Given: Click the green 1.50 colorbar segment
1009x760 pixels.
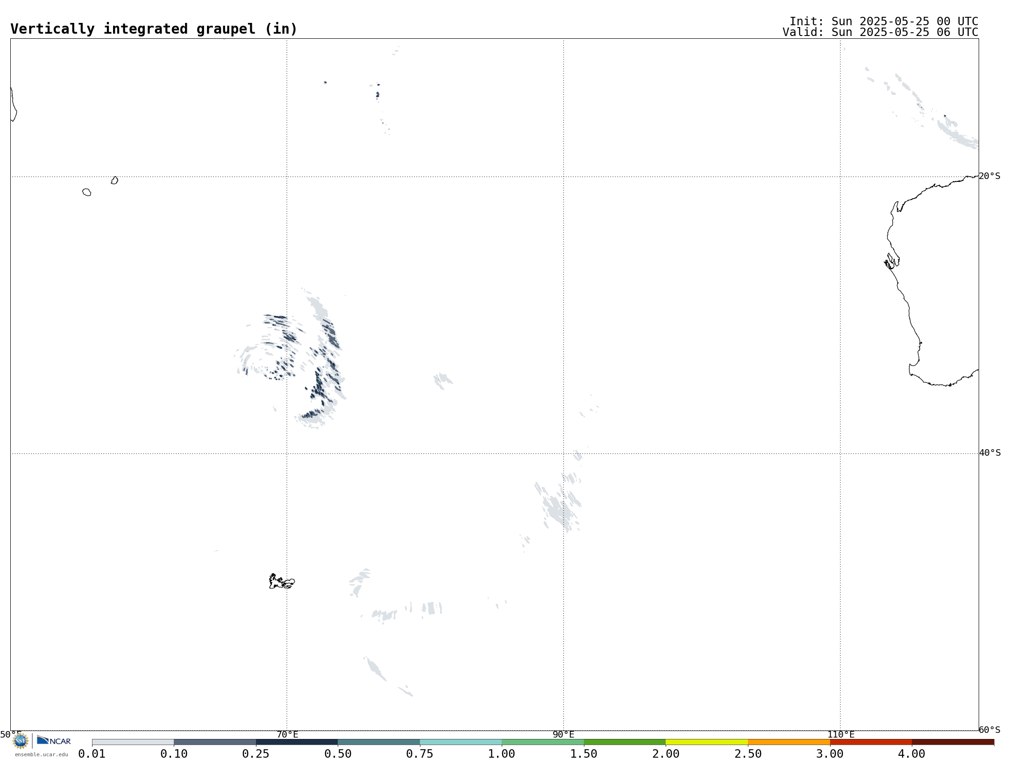Looking at the screenshot, I should (625, 742).
